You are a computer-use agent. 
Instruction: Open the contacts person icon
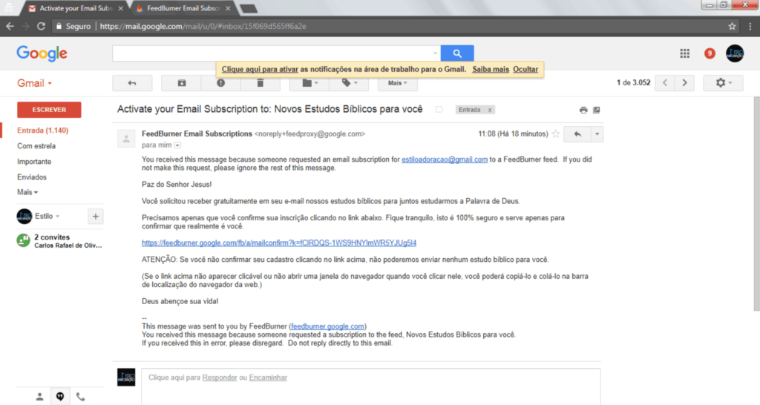(40, 397)
